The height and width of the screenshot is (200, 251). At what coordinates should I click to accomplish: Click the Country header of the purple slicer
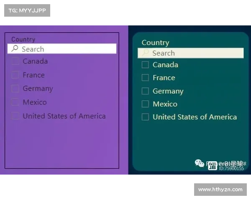coord(23,39)
